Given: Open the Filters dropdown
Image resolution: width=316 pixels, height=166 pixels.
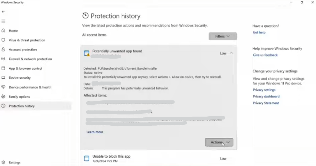Looking at the screenshot, I should click(x=223, y=36).
